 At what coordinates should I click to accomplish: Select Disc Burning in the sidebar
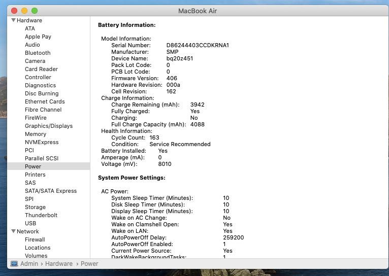pyautogui.click(x=42, y=93)
